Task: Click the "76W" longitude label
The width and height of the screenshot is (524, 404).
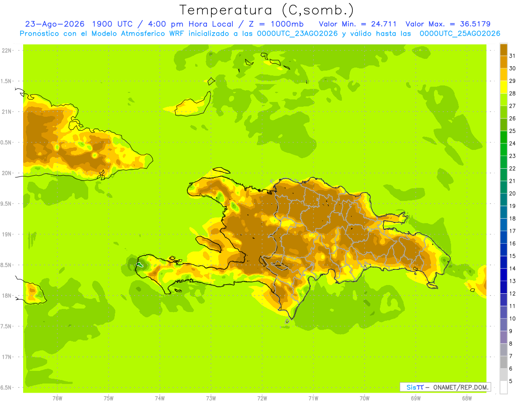Action: point(57,398)
